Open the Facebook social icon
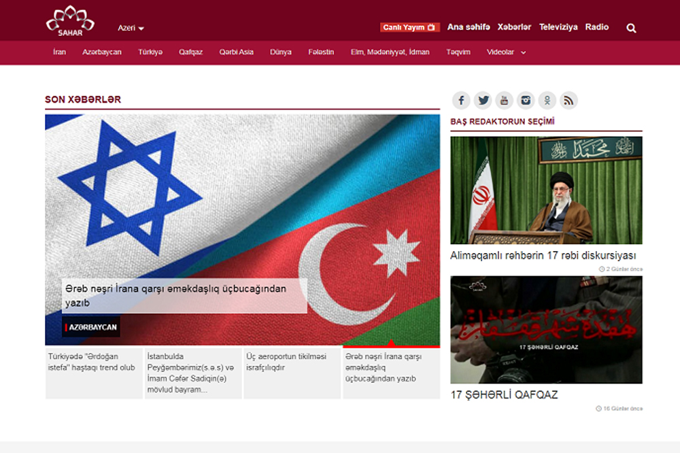The height and width of the screenshot is (453, 680). coord(461,101)
